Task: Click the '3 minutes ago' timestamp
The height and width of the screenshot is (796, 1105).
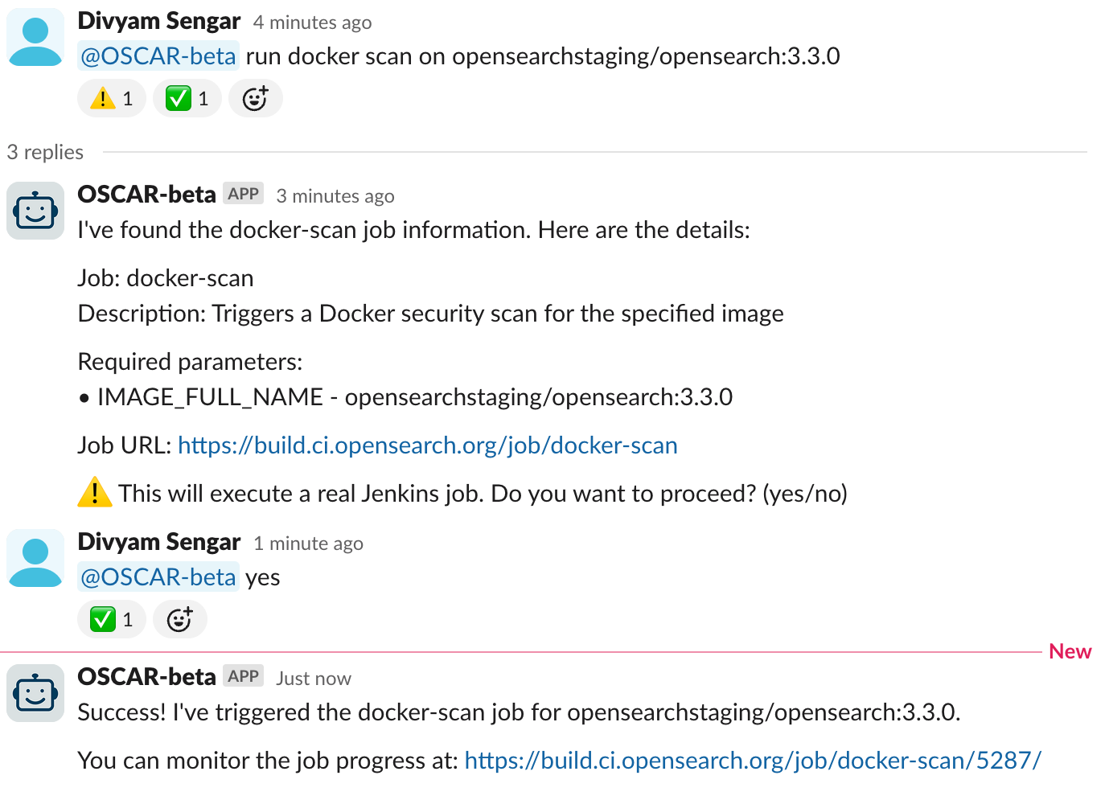Action: click(x=335, y=196)
